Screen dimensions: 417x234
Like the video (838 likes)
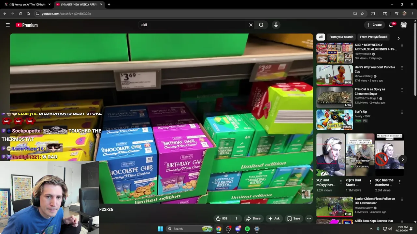click(222, 218)
